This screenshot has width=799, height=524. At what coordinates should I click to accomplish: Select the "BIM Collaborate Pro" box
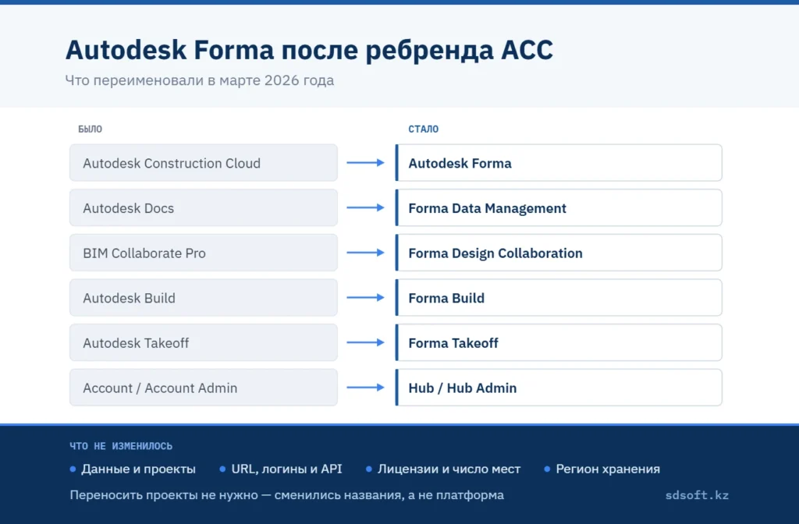pos(204,253)
